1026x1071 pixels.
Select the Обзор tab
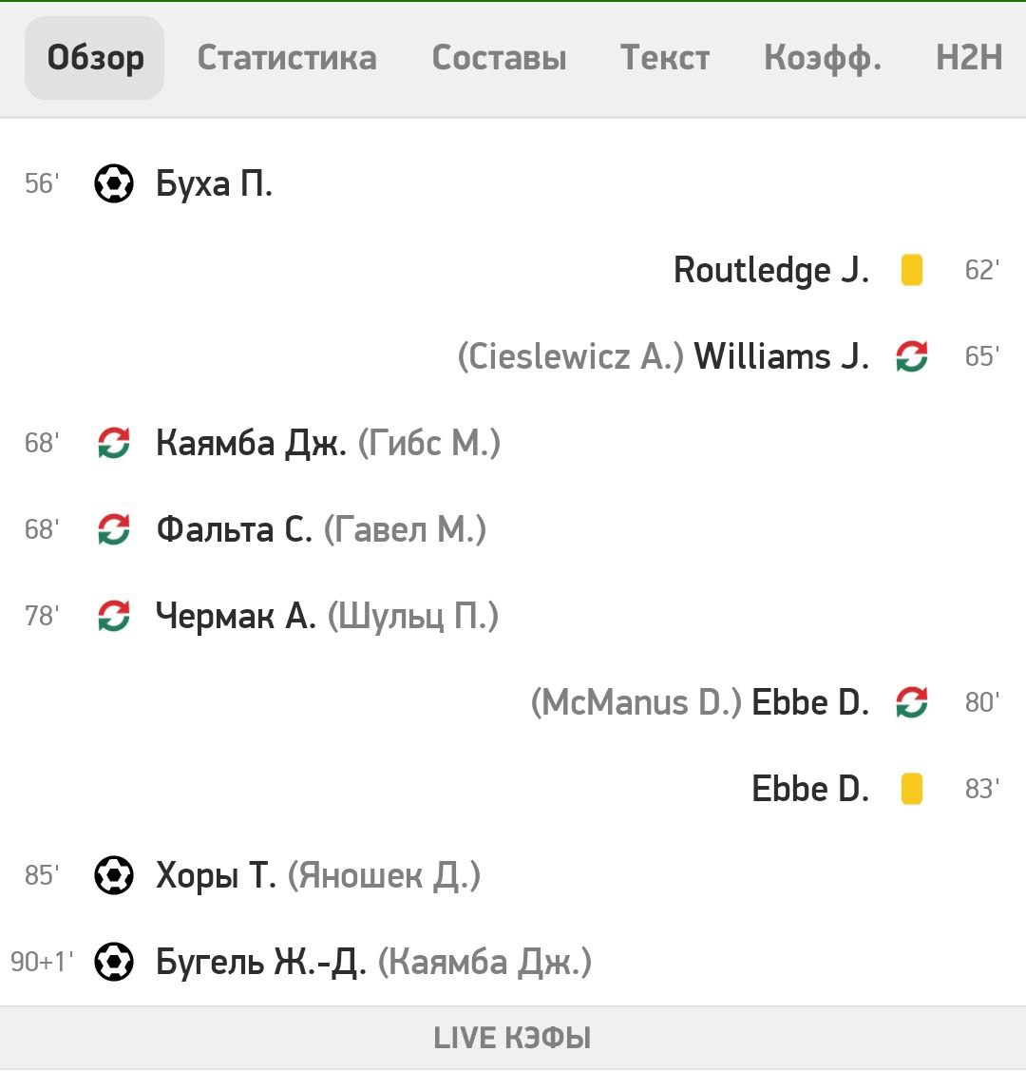[x=95, y=58]
